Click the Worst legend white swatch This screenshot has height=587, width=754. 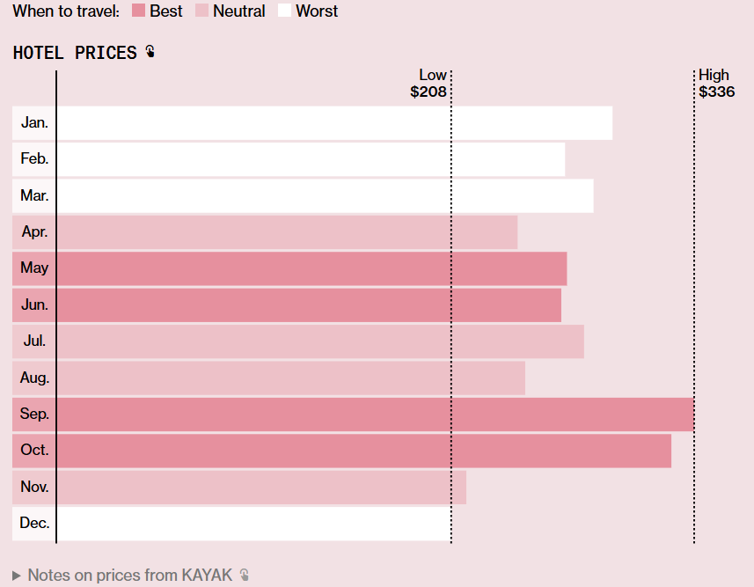point(284,11)
